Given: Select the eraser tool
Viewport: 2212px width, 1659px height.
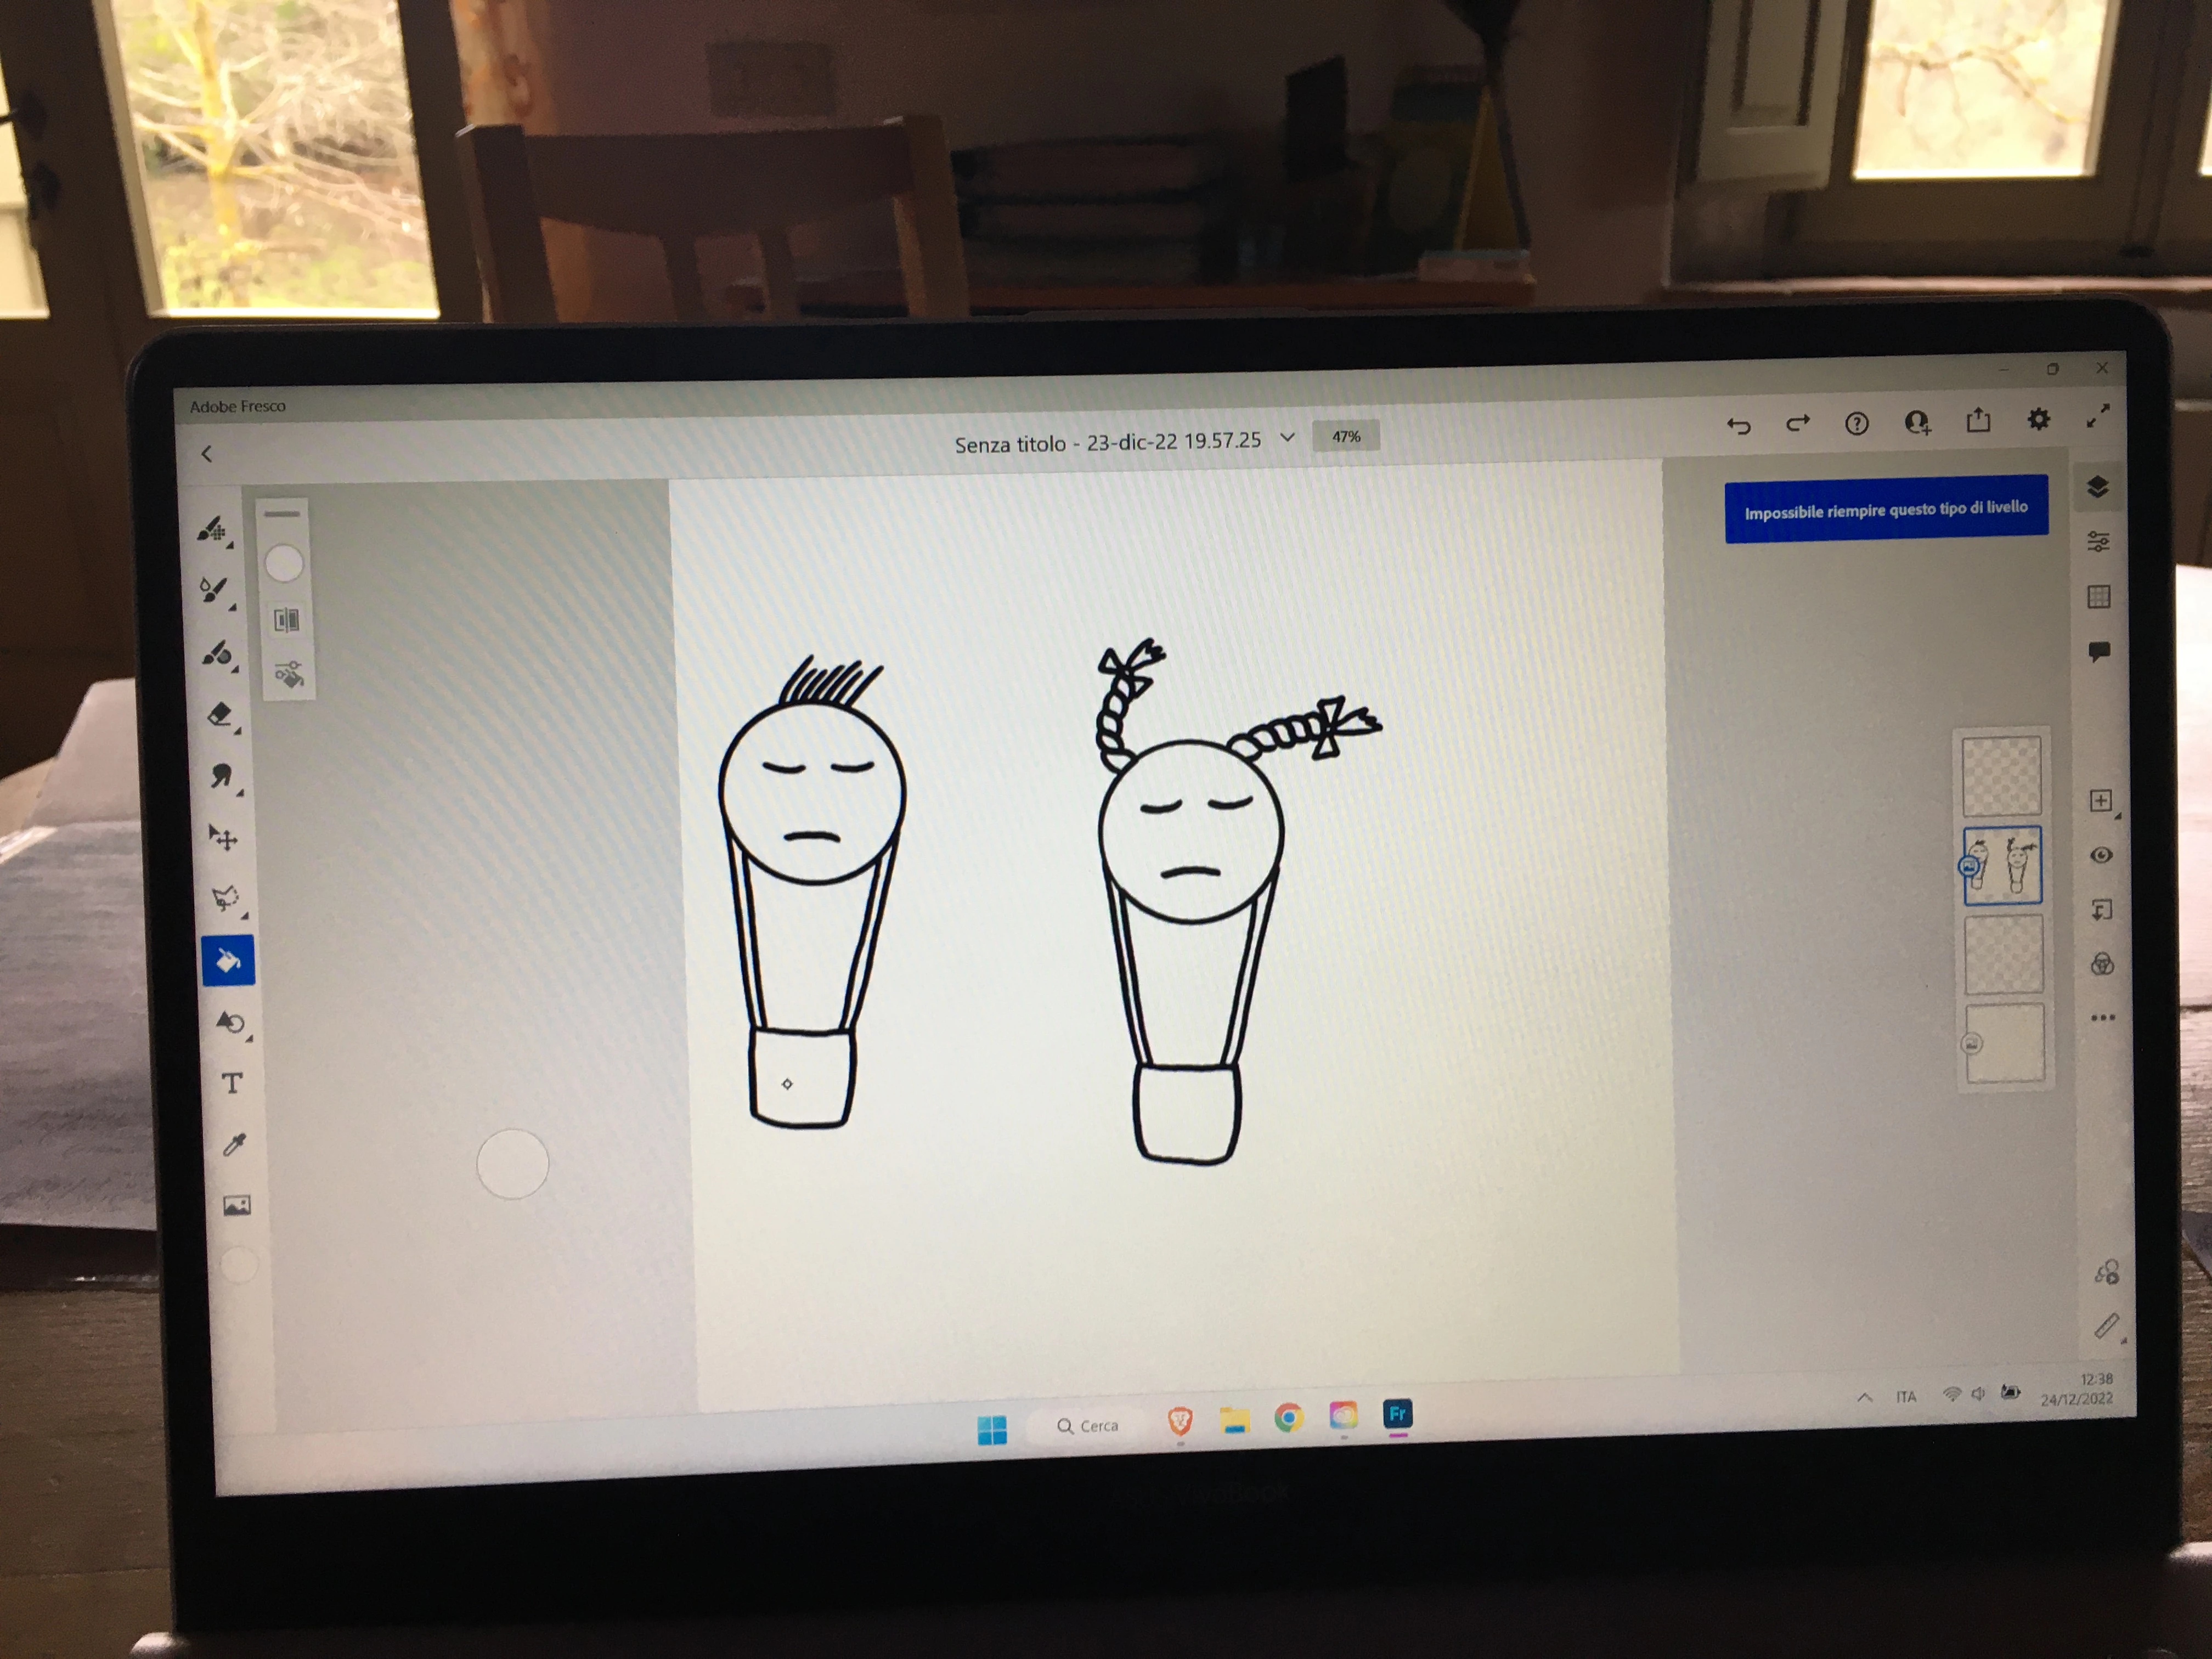Looking at the screenshot, I should (220, 714).
